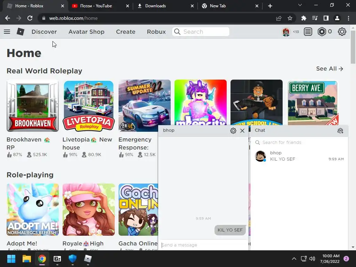The image size is (356, 267).
Task: Open Chrome profile icon
Action: 337,18
